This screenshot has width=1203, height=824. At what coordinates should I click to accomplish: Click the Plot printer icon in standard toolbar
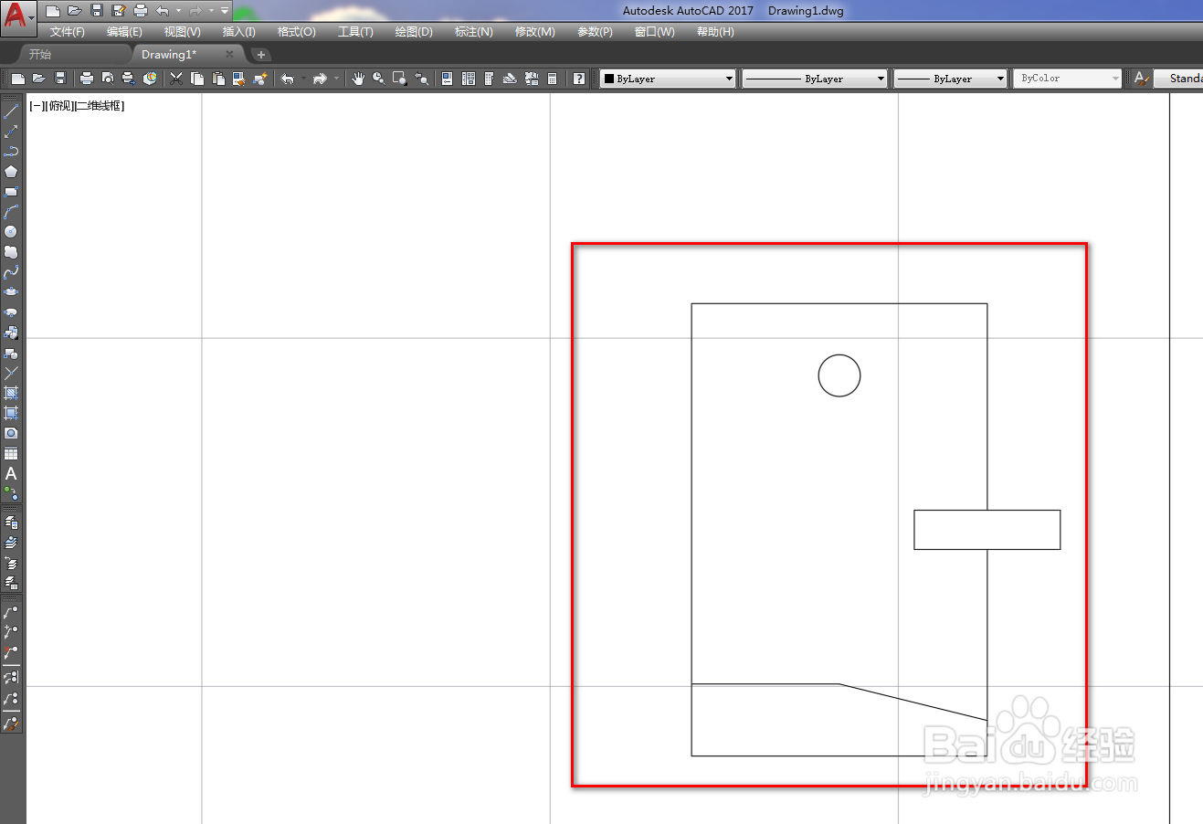(x=87, y=79)
